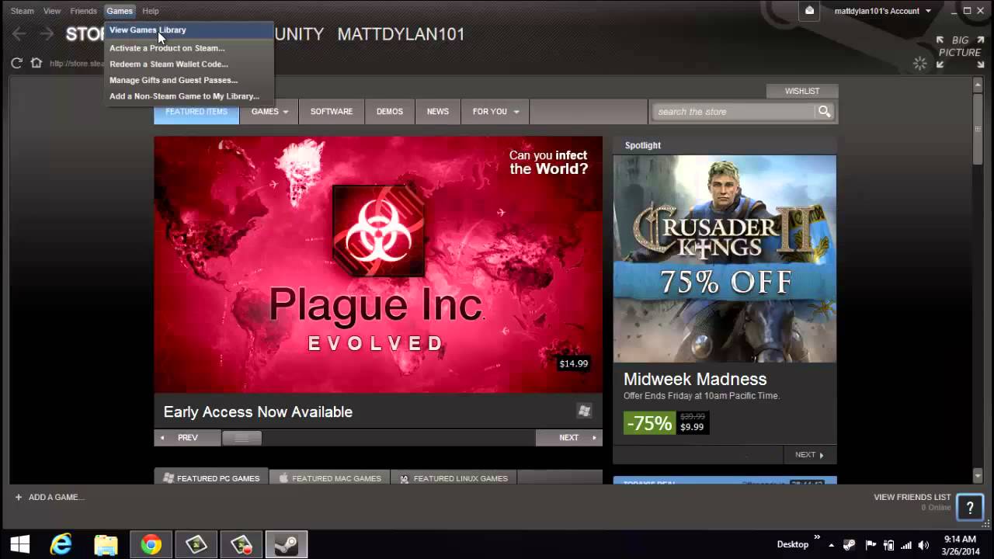Open the Plague Inc Evolved banner
994x559 pixels.
pos(378,265)
